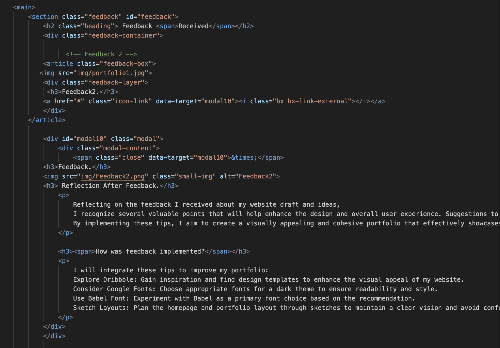Screen dimensions: 500x348
Task: Click the 'Feedback2.' h3 heading text
Action: [80, 92]
